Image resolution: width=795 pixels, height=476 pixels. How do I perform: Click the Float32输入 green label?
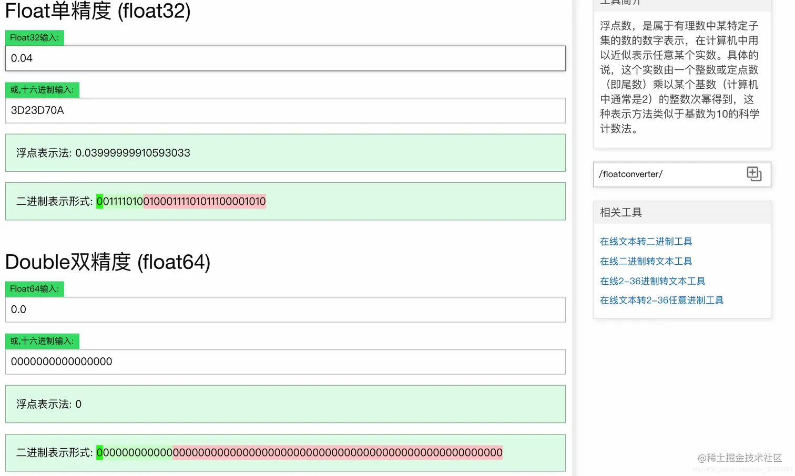(34, 38)
